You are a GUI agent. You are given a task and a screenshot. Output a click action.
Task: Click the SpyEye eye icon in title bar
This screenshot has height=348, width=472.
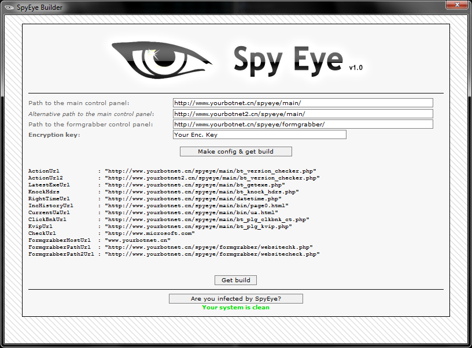(x=9, y=7)
